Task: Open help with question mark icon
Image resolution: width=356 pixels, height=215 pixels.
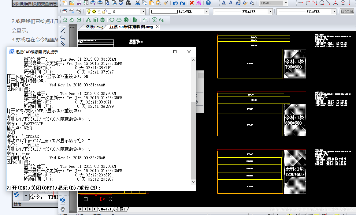Action: pos(208,3)
